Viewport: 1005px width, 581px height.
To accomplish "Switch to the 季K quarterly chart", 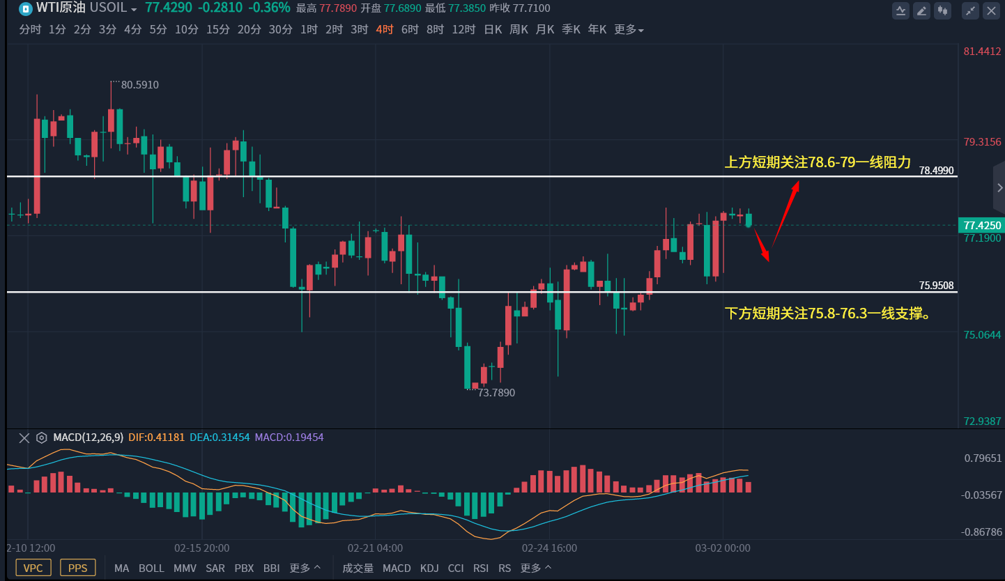I will [x=571, y=29].
